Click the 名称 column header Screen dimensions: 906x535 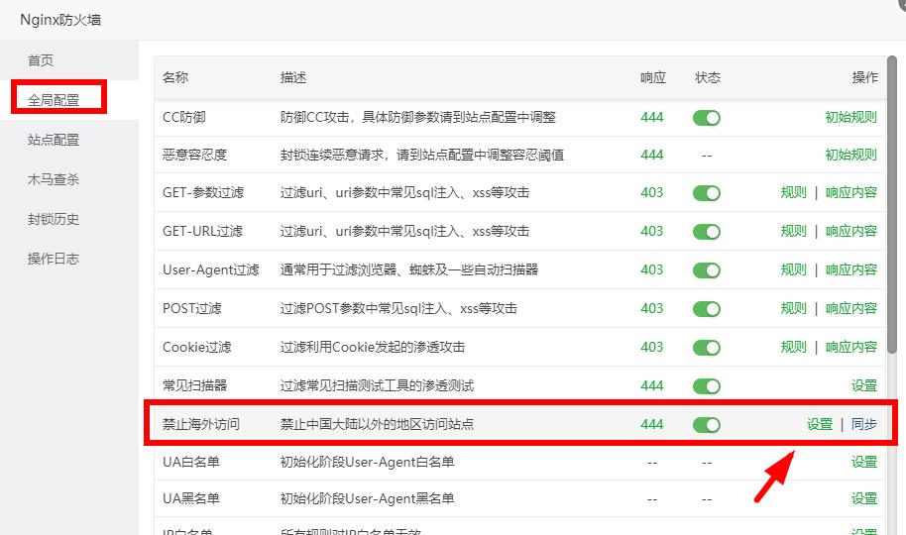(175, 77)
